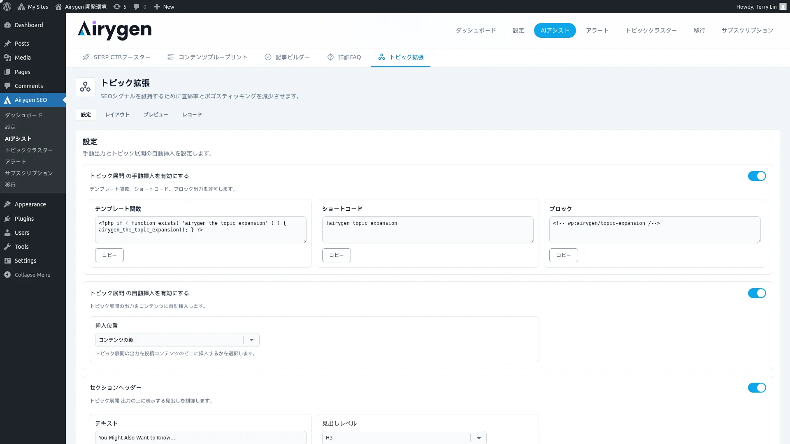The image size is (790, 444).
Task: Click the テンプレート関数 code textarea
Action: (201, 230)
